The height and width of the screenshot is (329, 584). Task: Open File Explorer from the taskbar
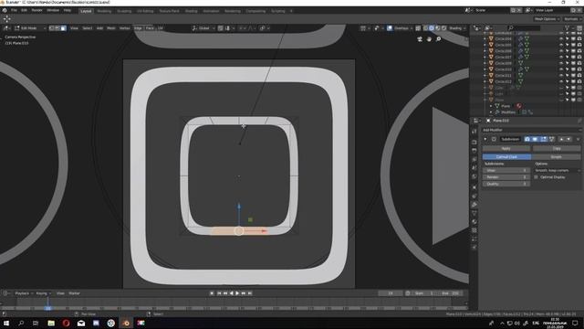[x=51, y=323]
